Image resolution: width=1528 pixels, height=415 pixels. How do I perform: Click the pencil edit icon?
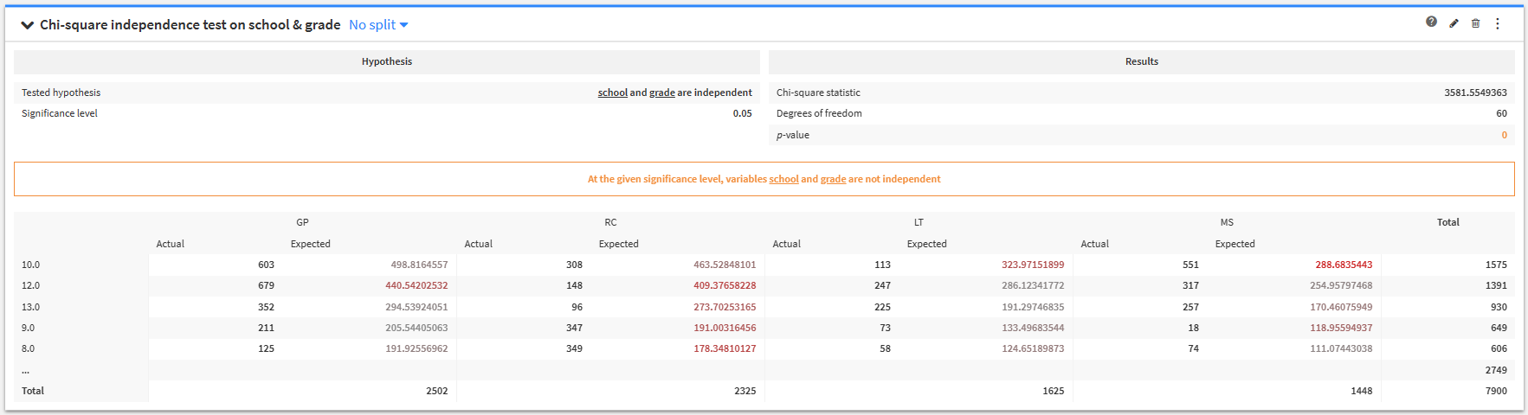1454,23
